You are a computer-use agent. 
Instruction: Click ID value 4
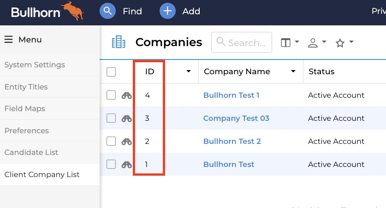tap(148, 95)
